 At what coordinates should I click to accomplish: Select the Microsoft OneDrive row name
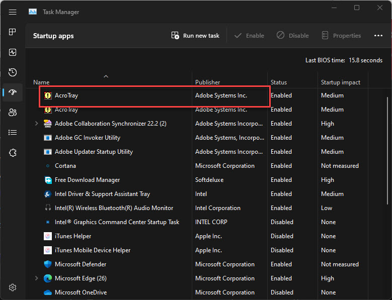(81, 292)
